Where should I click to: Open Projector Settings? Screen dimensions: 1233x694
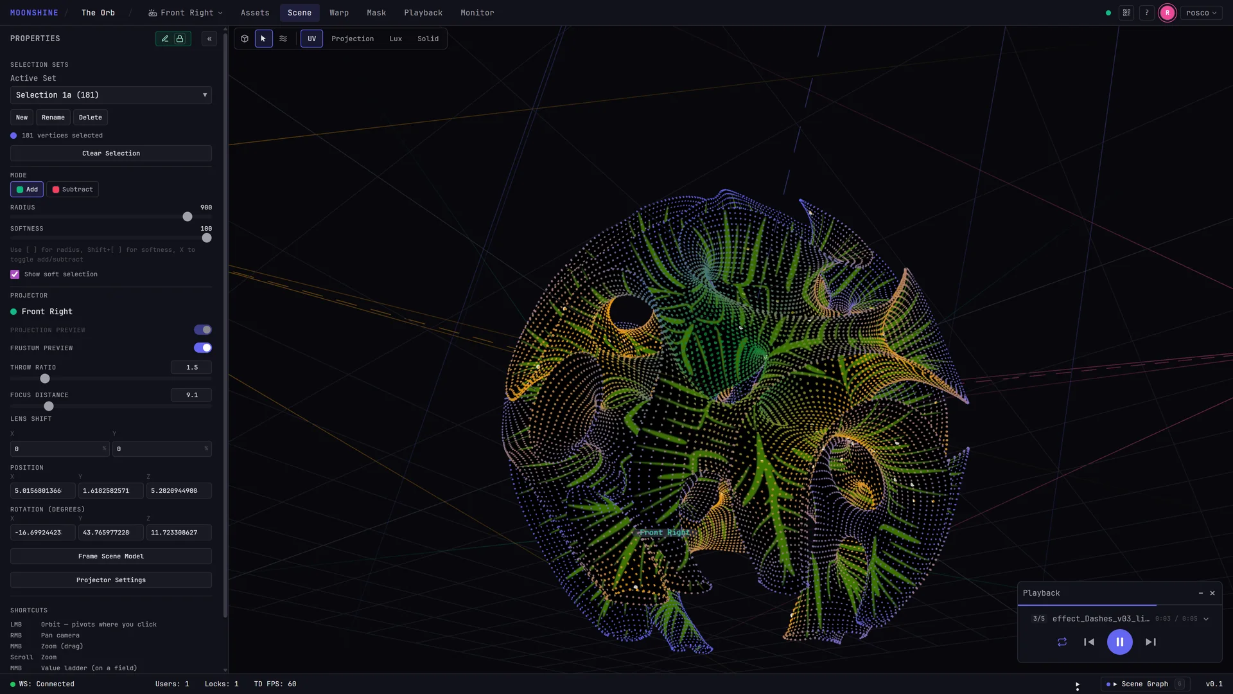(x=111, y=580)
